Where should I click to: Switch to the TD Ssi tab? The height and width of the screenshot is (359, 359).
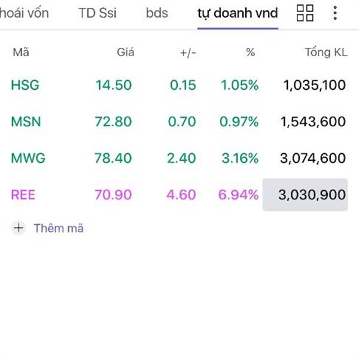tap(98, 13)
